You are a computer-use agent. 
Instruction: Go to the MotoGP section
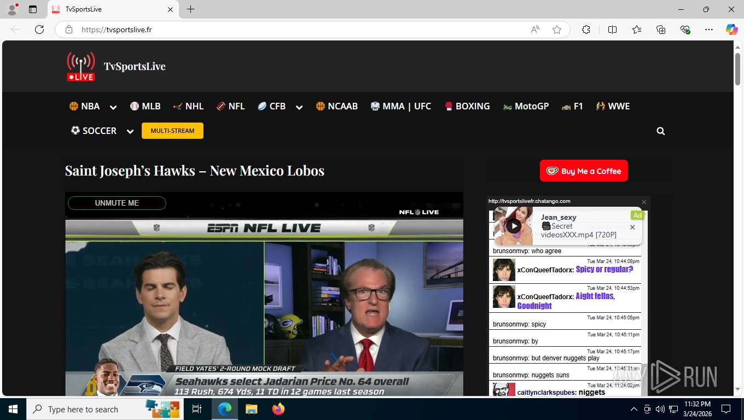click(x=526, y=106)
